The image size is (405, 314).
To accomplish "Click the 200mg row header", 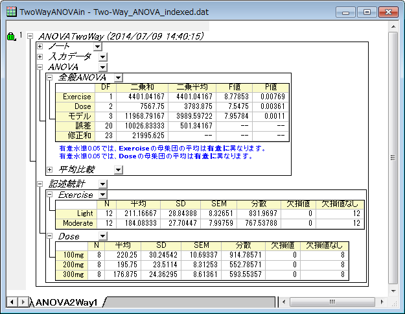I will click(72, 265).
